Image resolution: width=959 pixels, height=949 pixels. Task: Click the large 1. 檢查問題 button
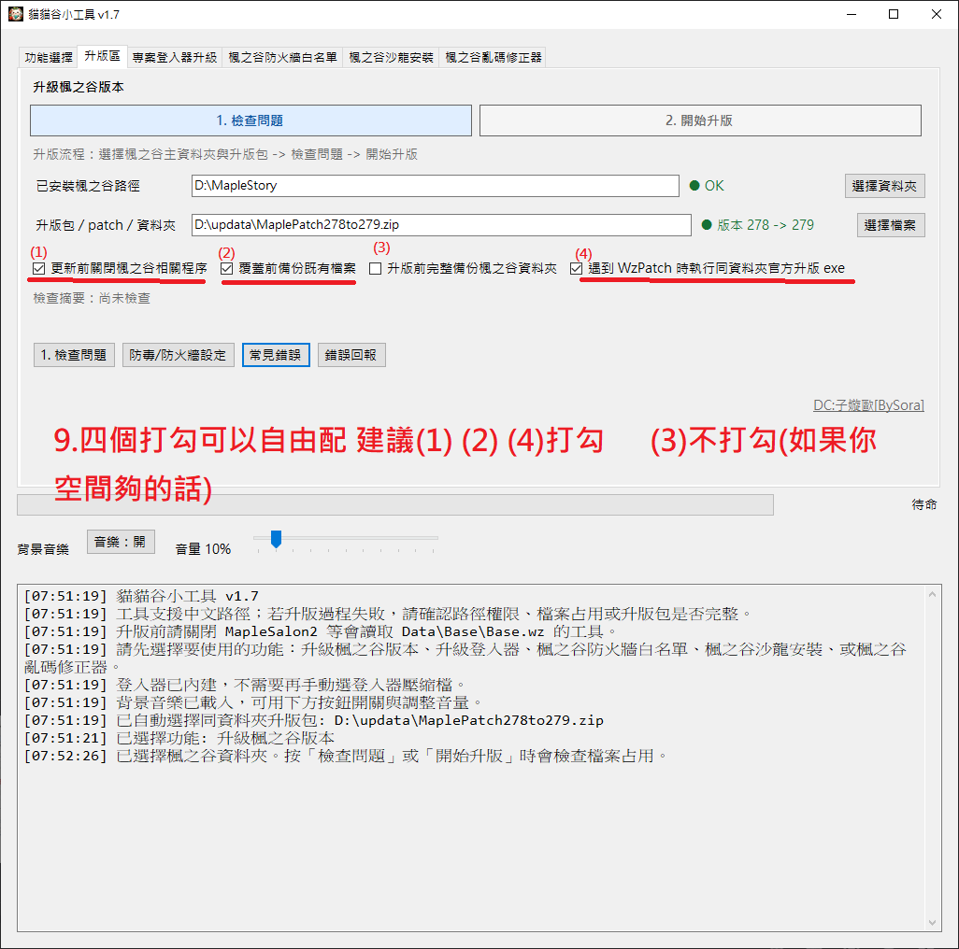pos(250,120)
